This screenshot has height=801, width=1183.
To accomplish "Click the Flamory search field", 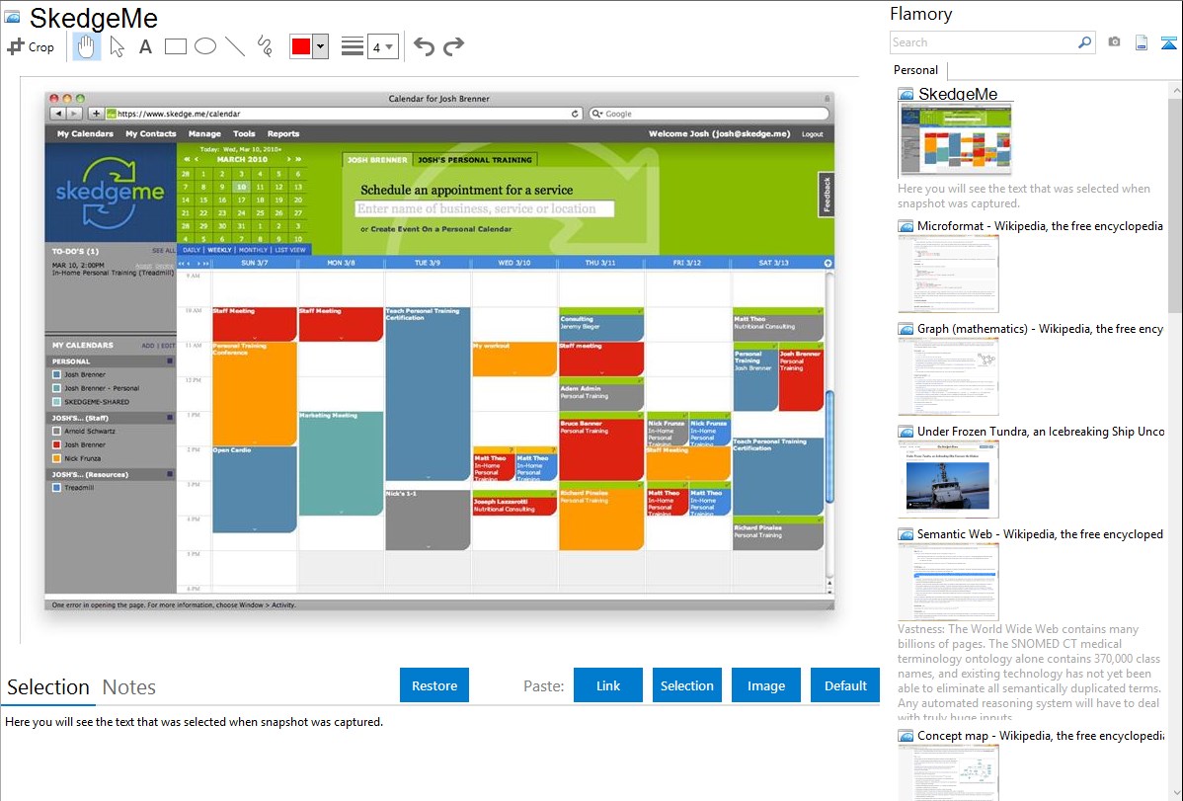I will (984, 42).
